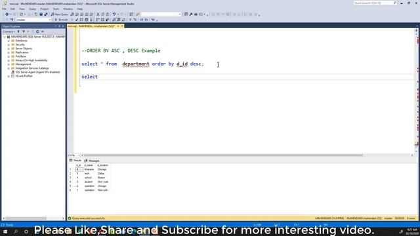Open the Edit menu
The image size is (420, 236).
point(12,9)
